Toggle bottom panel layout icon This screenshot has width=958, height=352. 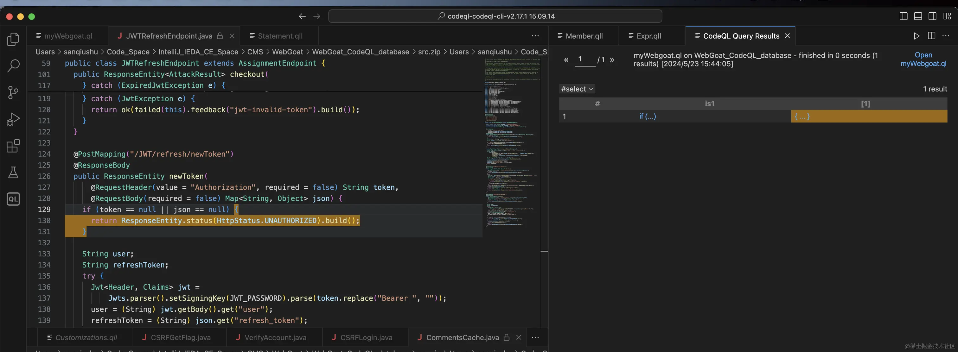pyautogui.click(x=918, y=16)
